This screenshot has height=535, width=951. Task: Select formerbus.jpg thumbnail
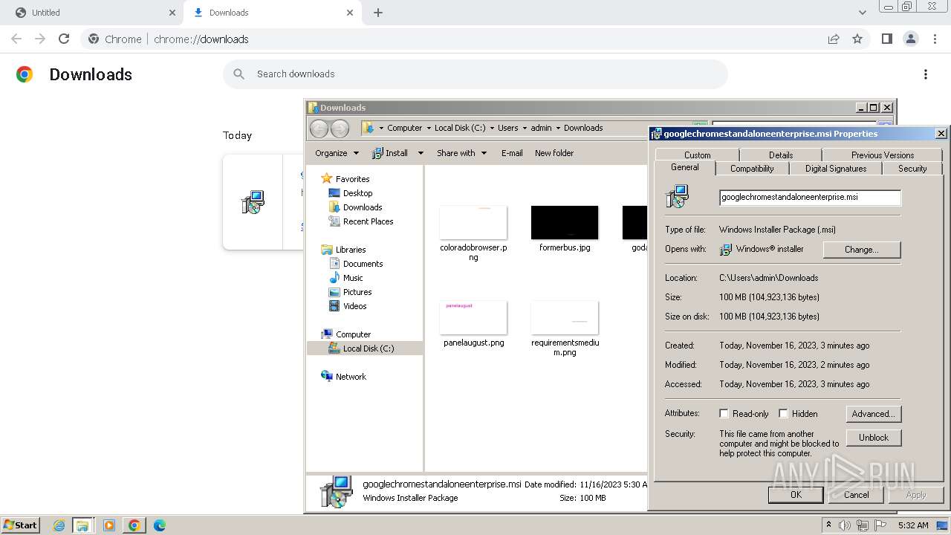click(x=565, y=223)
